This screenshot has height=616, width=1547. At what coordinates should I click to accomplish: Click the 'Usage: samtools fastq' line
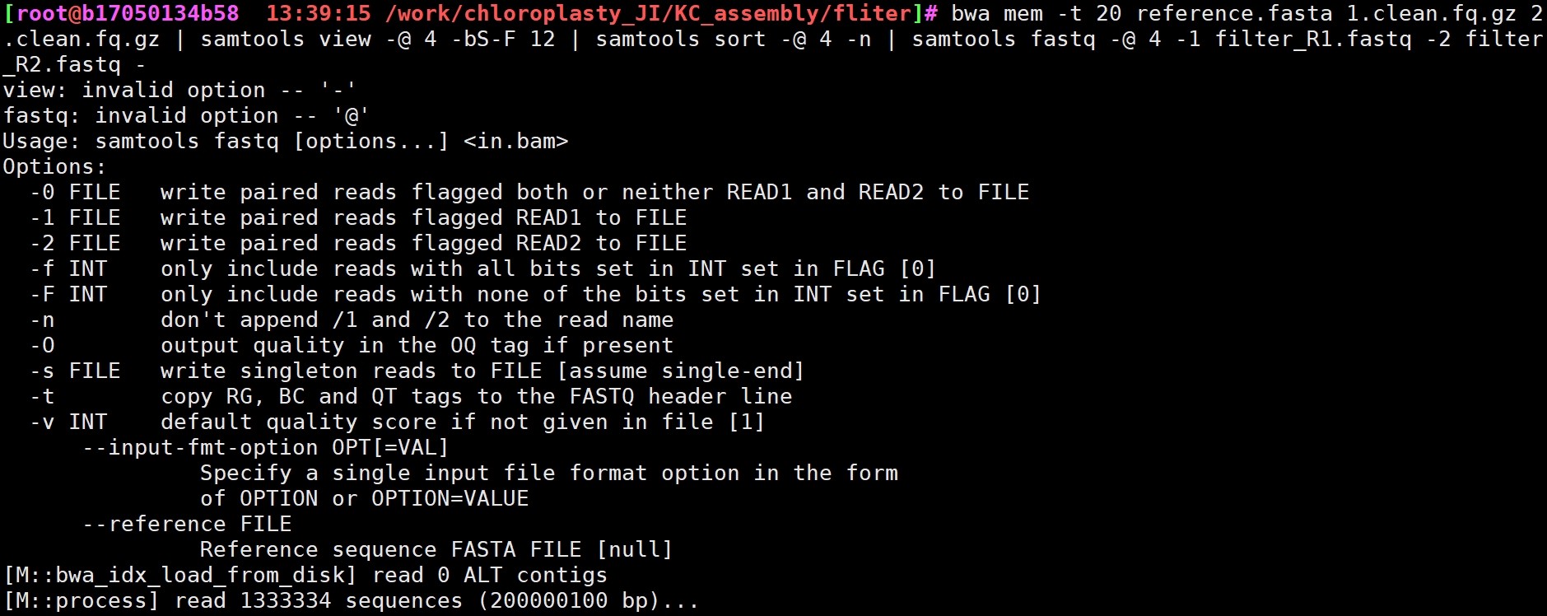(285, 141)
